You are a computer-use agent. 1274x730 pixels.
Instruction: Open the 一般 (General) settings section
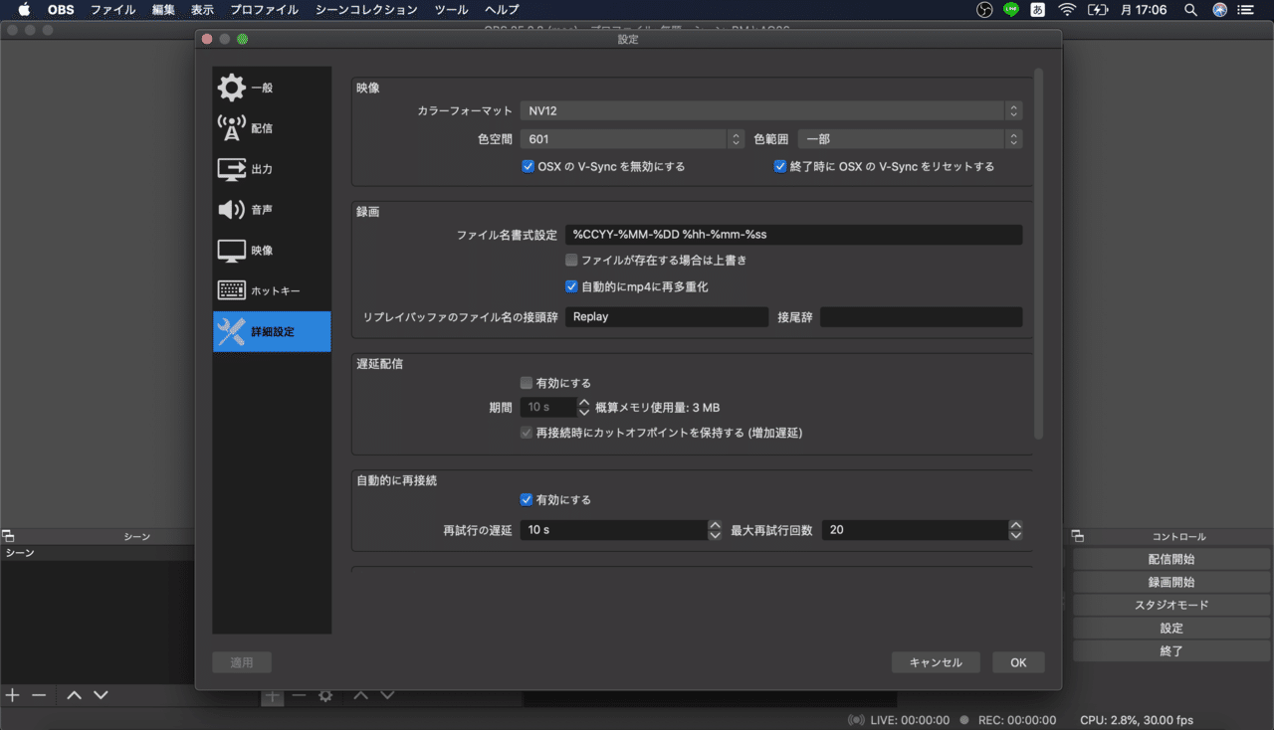(x=272, y=88)
